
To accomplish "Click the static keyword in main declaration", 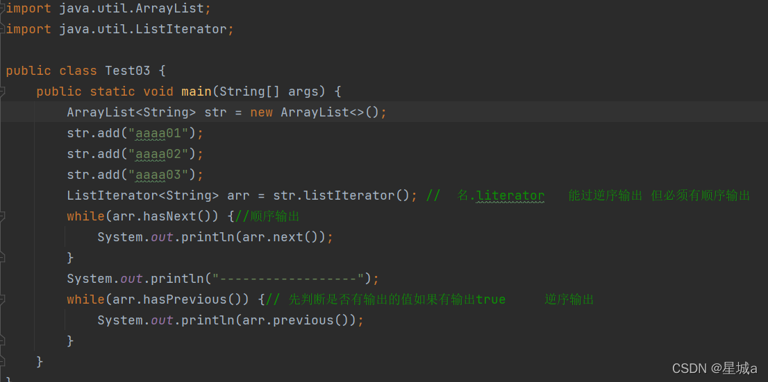I will (112, 92).
